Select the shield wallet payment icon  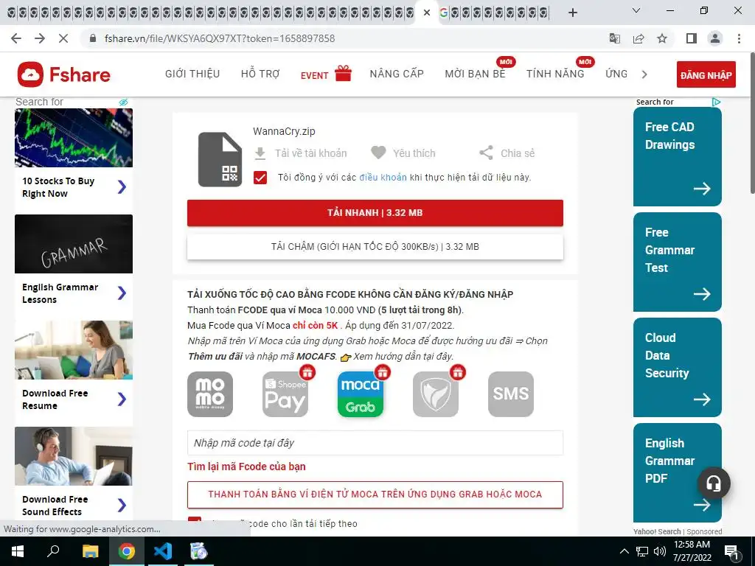coord(435,394)
